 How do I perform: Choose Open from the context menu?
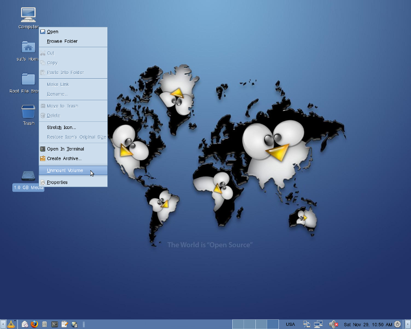[73, 32]
